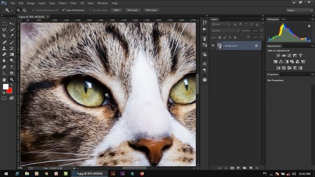Viewport: 315px width, 177px height.
Task: Open the Filter menu
Action: [73, 3]
